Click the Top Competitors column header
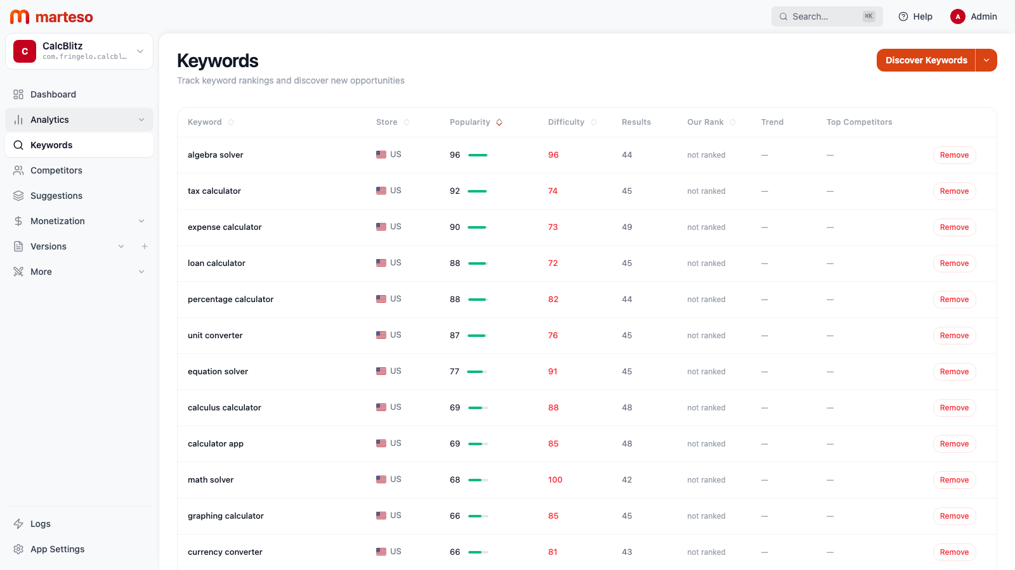The image size is (1015, 570). click(x=859, y=122)
